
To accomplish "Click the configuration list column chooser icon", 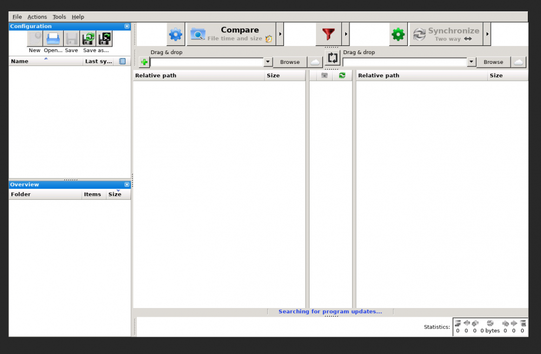I will pos(122,62).
